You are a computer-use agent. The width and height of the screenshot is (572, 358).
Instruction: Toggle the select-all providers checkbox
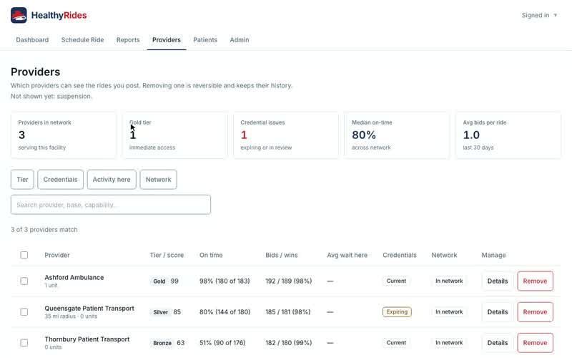24,255
